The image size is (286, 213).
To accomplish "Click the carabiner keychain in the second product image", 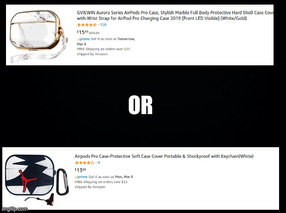I will 63,182.
